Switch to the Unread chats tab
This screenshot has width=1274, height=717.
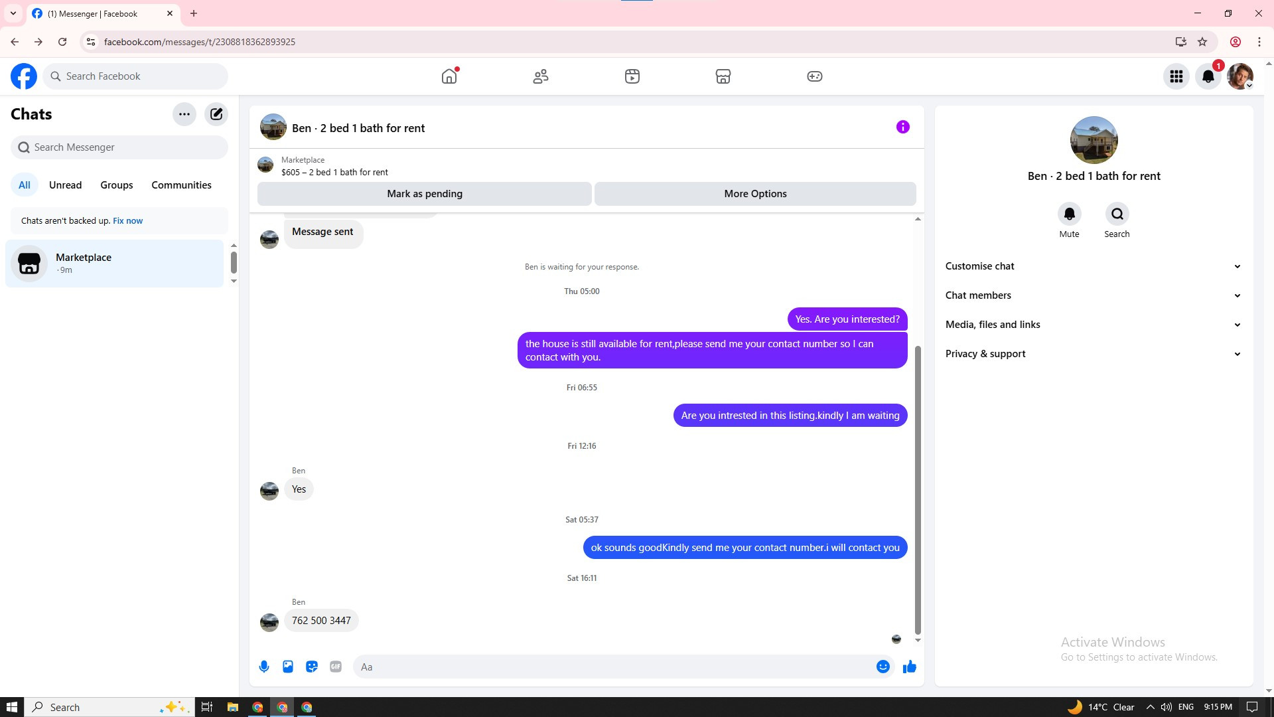[x=65, y=185]
